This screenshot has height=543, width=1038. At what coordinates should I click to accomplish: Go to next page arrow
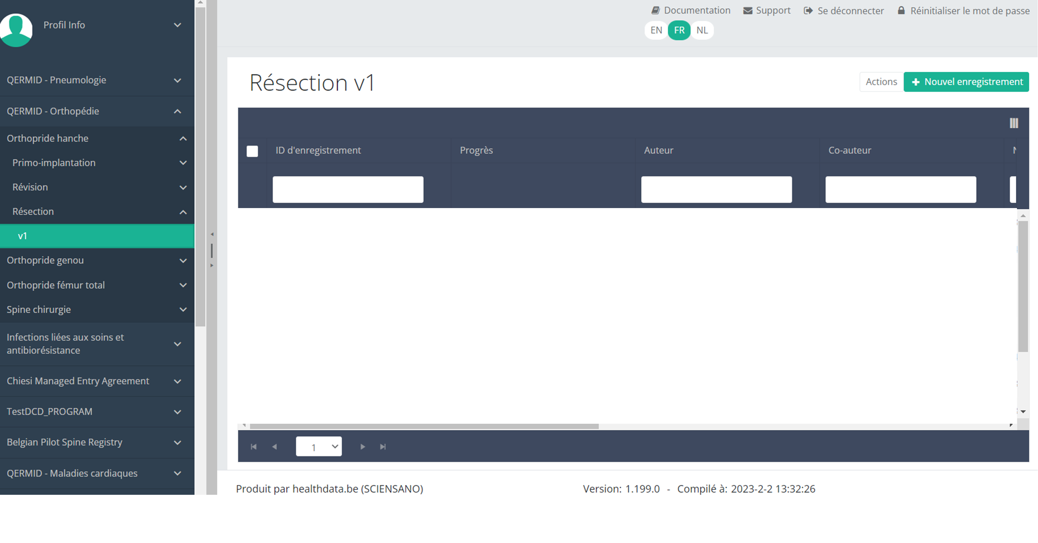[x=363, y=447]
